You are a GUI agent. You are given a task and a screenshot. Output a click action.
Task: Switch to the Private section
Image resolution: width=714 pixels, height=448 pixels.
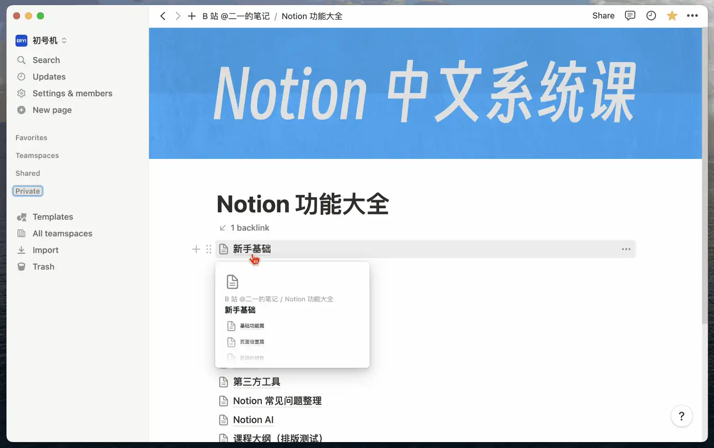(x=27, y=190)
